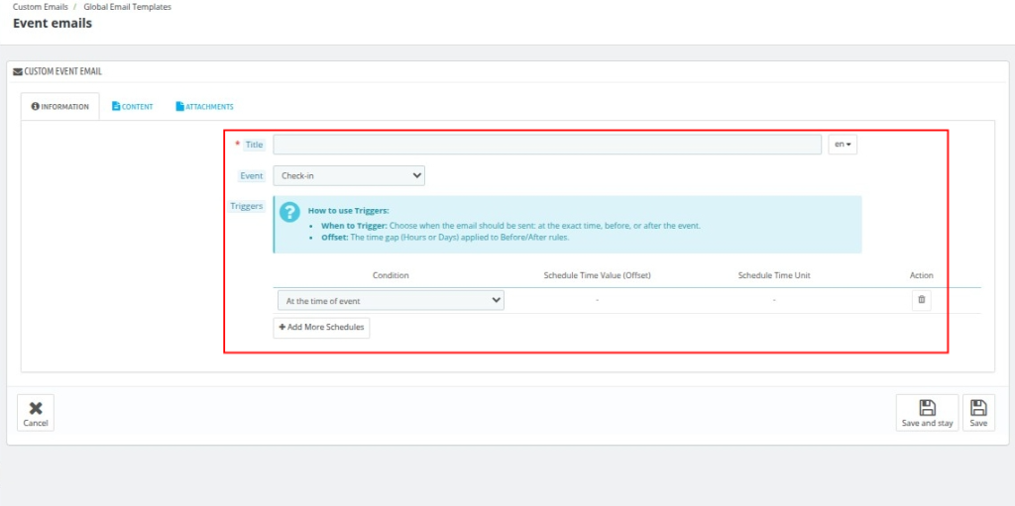Image resolution: width=1015 pixels, height=506 pixels.
Task: Open the 'en' language dropdown
Action: point(843,145)
